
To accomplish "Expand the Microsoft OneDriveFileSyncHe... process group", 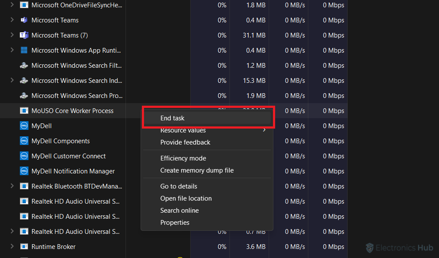I will (x=12, y=5).
